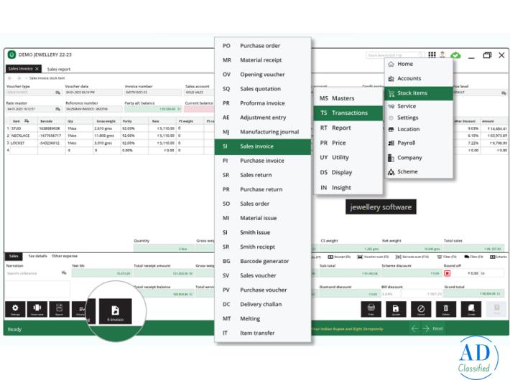Select Report submenu item
Screen dimensions: 510x380
(x=348, y=128)
